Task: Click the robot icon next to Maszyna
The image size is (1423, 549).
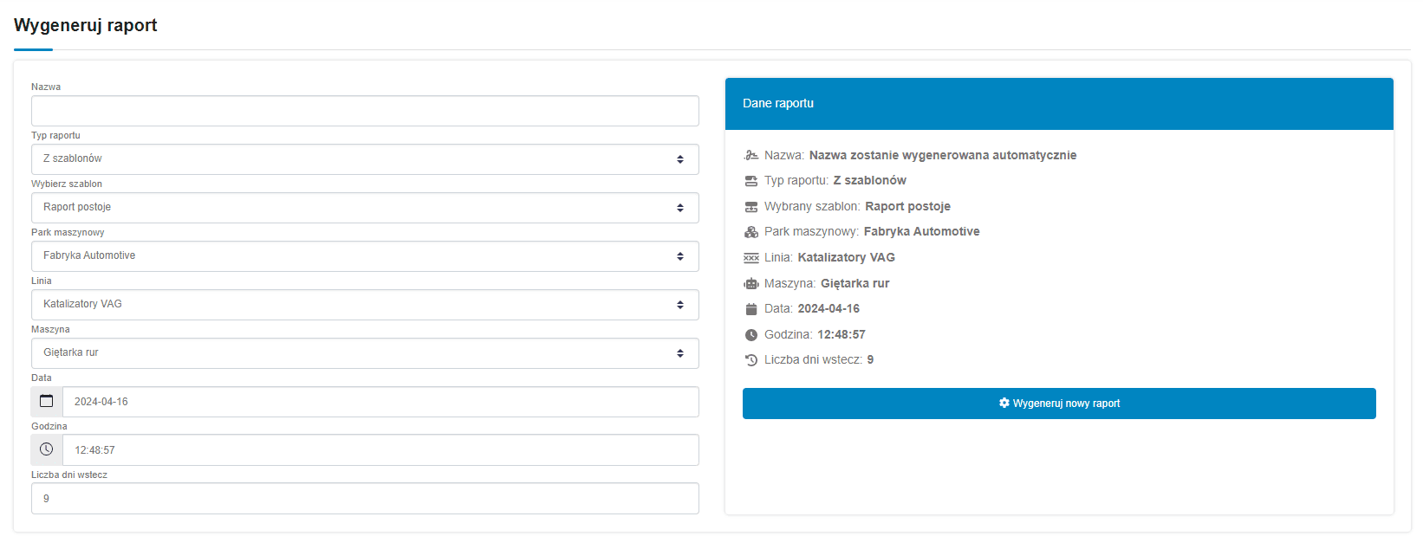Action: 751,284
